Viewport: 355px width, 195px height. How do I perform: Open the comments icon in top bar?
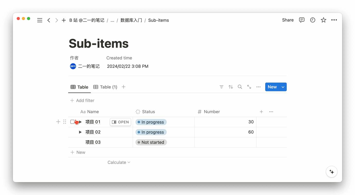pyautogui.click(x=302, y=20)
